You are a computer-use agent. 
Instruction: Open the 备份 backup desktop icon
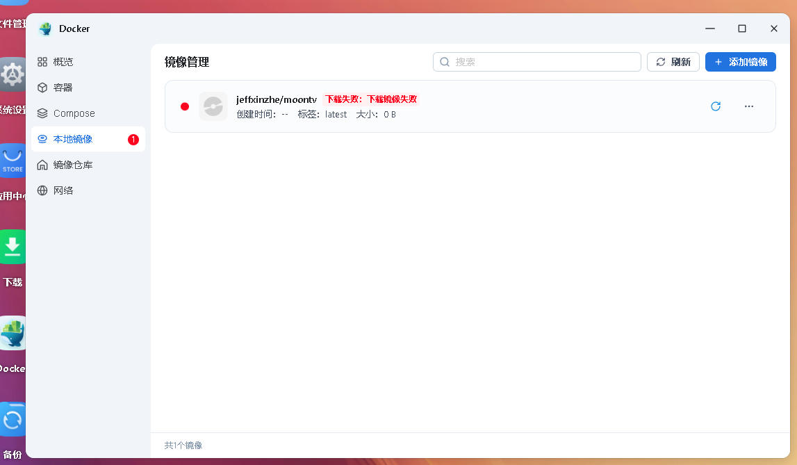(x=13, y=419)
